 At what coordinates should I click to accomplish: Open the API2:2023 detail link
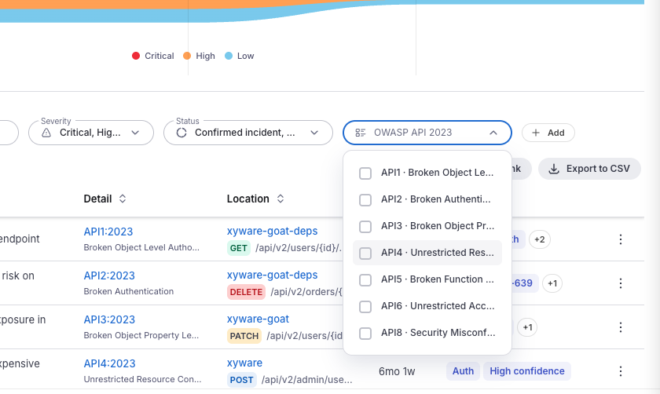click(109, 275)
